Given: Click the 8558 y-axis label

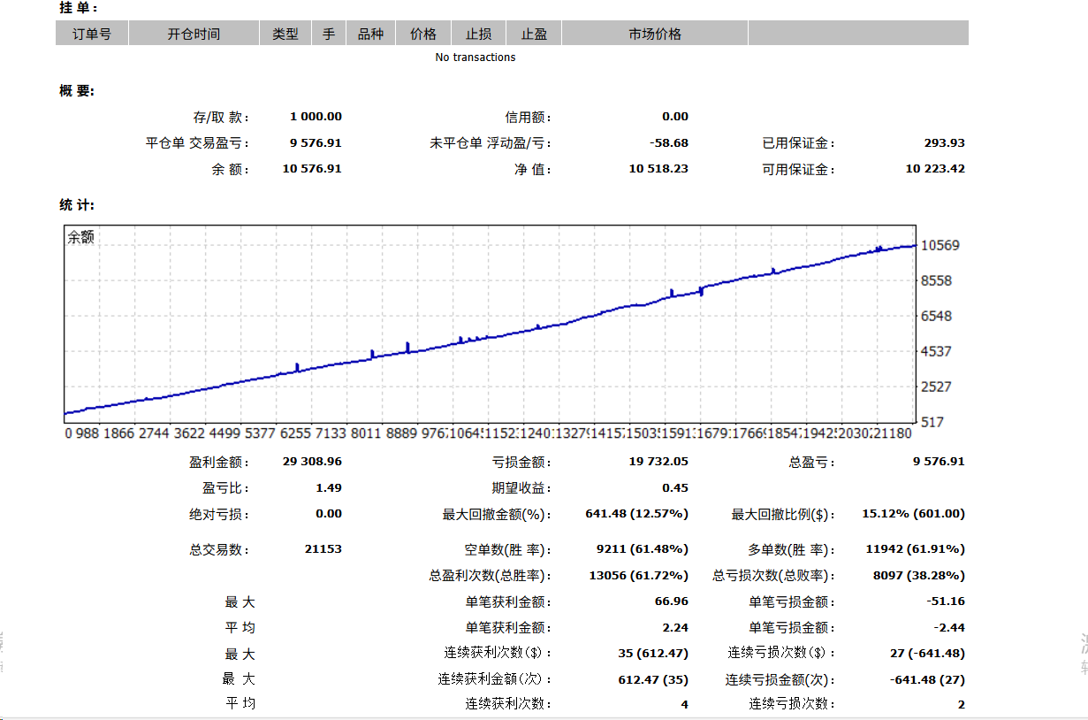Looking at the screenshot, I should click(936, 281).
